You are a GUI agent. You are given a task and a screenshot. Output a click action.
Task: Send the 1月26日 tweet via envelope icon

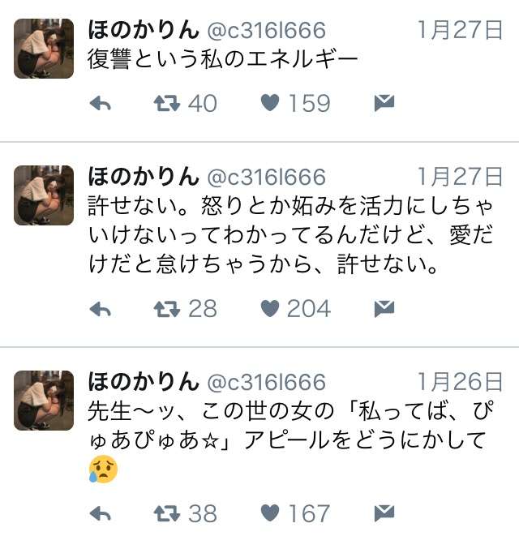384,513
